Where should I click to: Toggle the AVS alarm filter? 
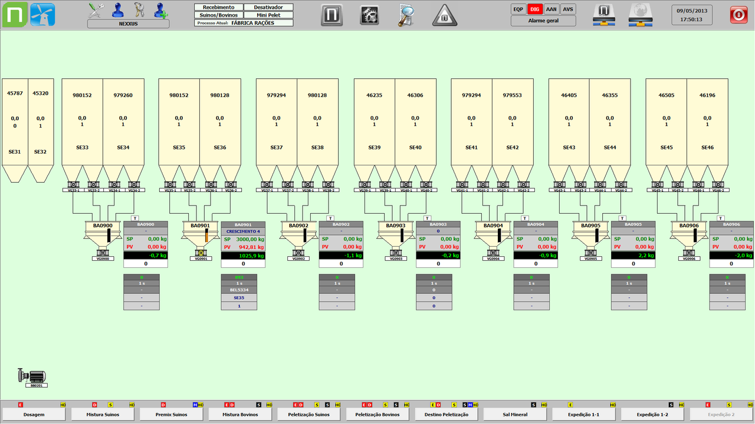click(567, 9)
